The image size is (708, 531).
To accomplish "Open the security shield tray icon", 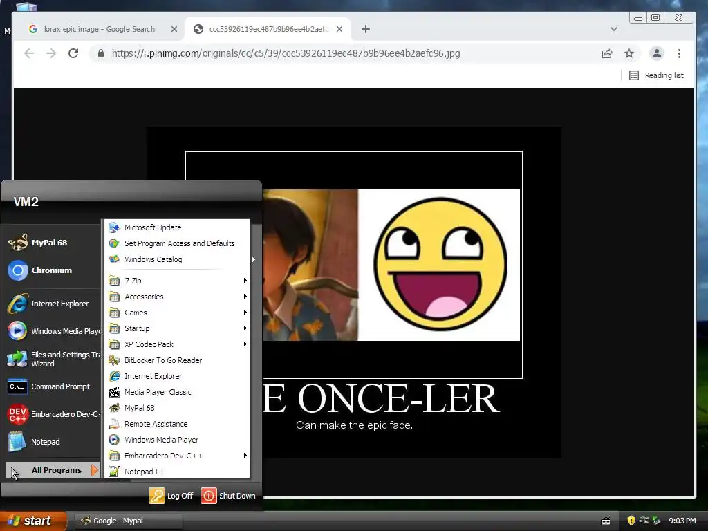I will 631,521.
